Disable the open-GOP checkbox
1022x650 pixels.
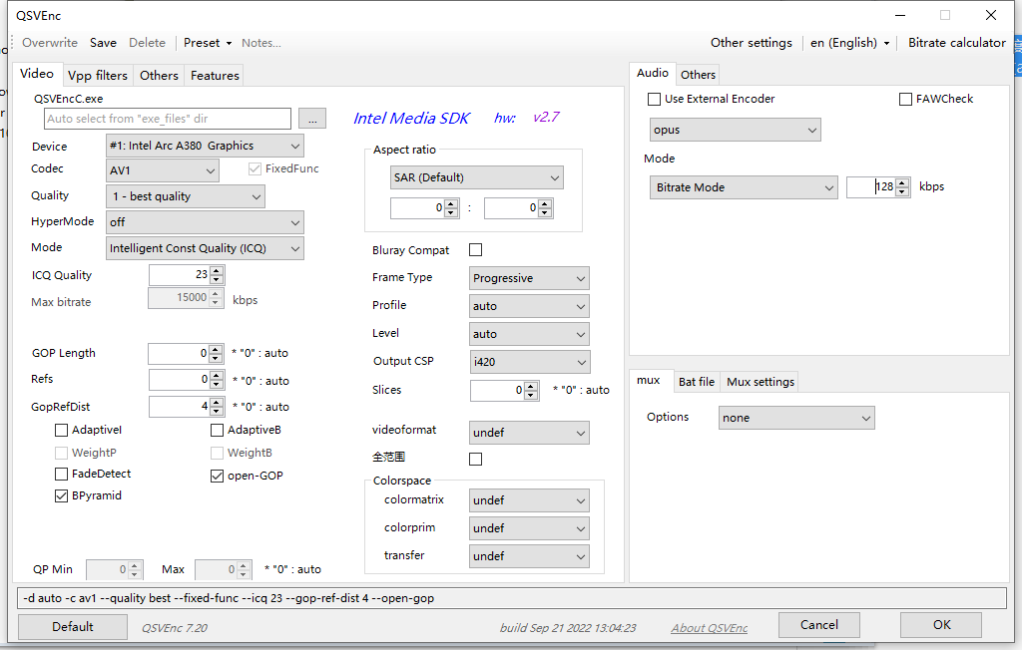point(217,475)
